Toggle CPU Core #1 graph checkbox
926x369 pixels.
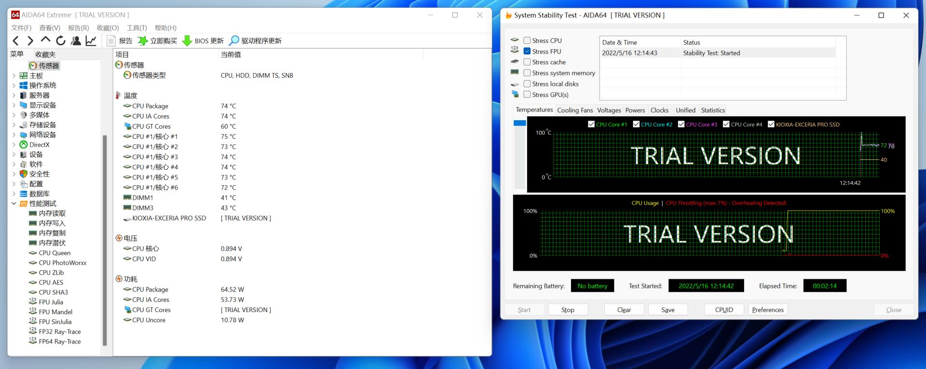pyautogui.click(x=591, y=124)
